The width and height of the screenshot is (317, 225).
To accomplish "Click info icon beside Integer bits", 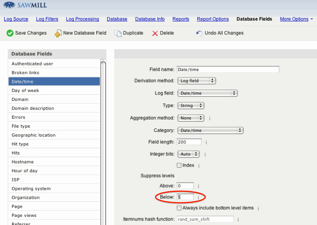I will click(x=205, y=155).
